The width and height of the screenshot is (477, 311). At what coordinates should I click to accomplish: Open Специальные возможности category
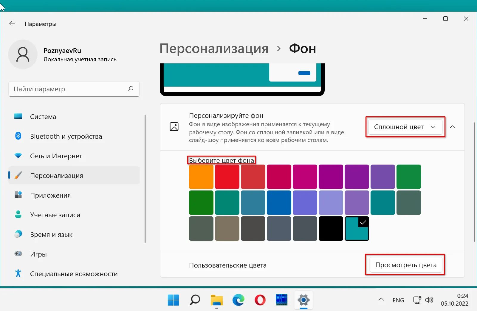74,274
